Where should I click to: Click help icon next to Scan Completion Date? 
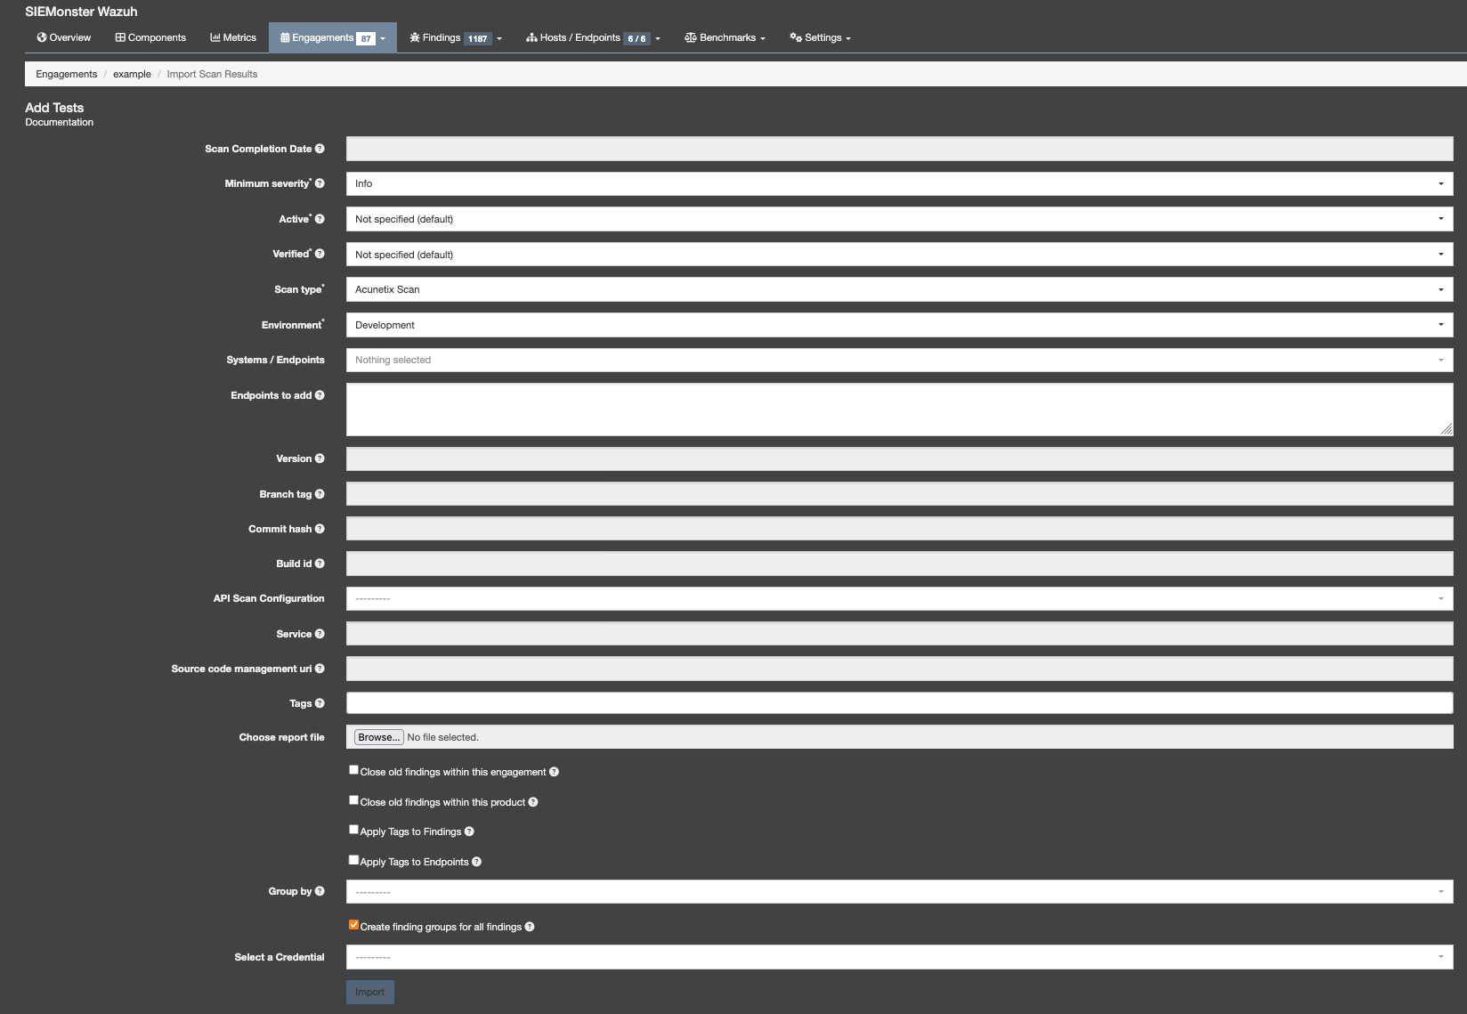tap(320, 149)
